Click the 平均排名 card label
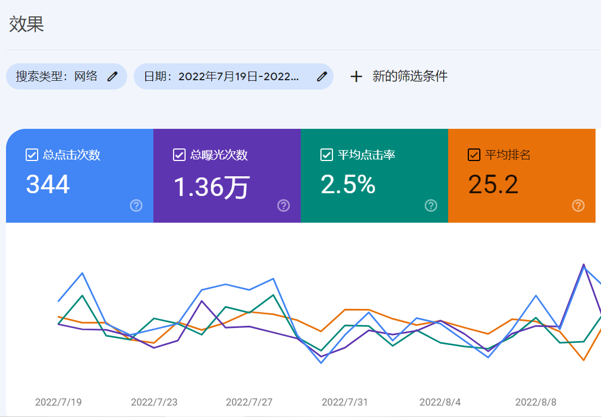The width and height of the screenshot is (601, 417). click(x=508, y=155)
